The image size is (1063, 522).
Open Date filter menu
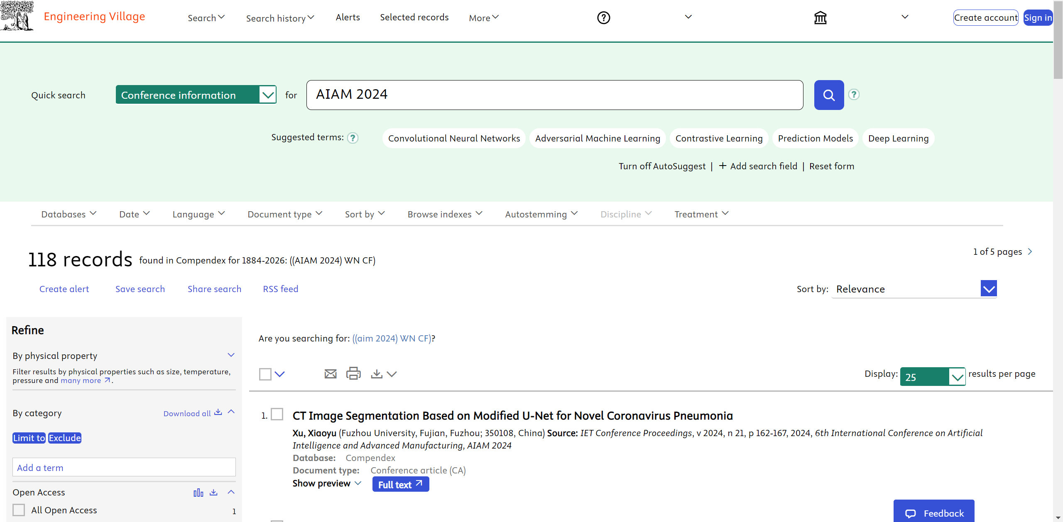tap(135, 214)
